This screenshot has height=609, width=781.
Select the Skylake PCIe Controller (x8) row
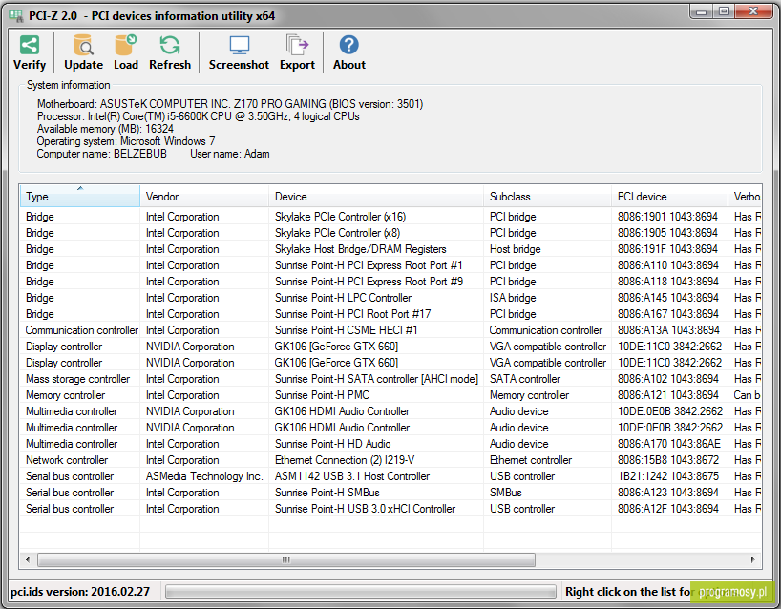pyautogui.click(x=390, y=233)
